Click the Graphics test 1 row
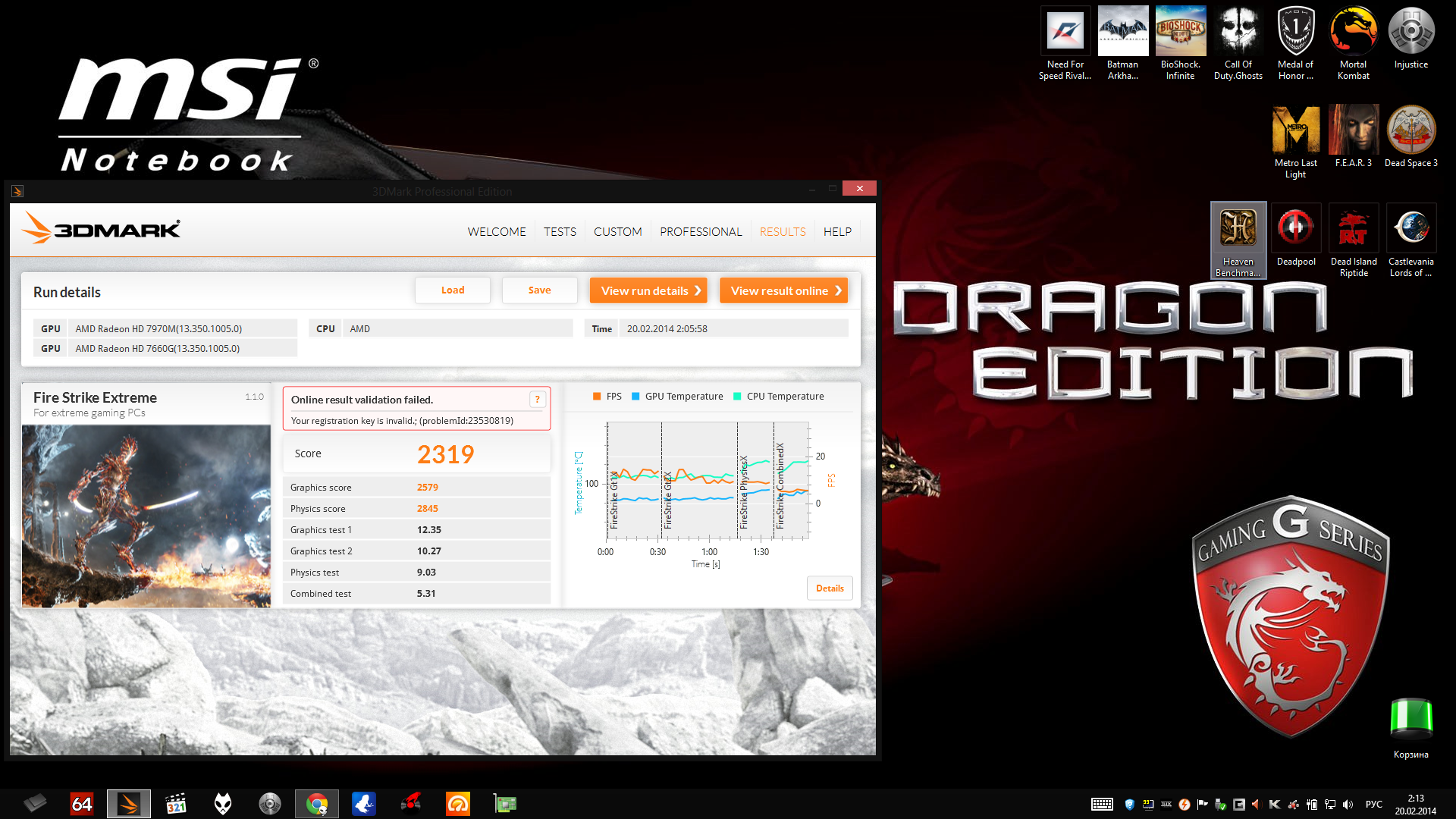 click(x=416, y=530)
